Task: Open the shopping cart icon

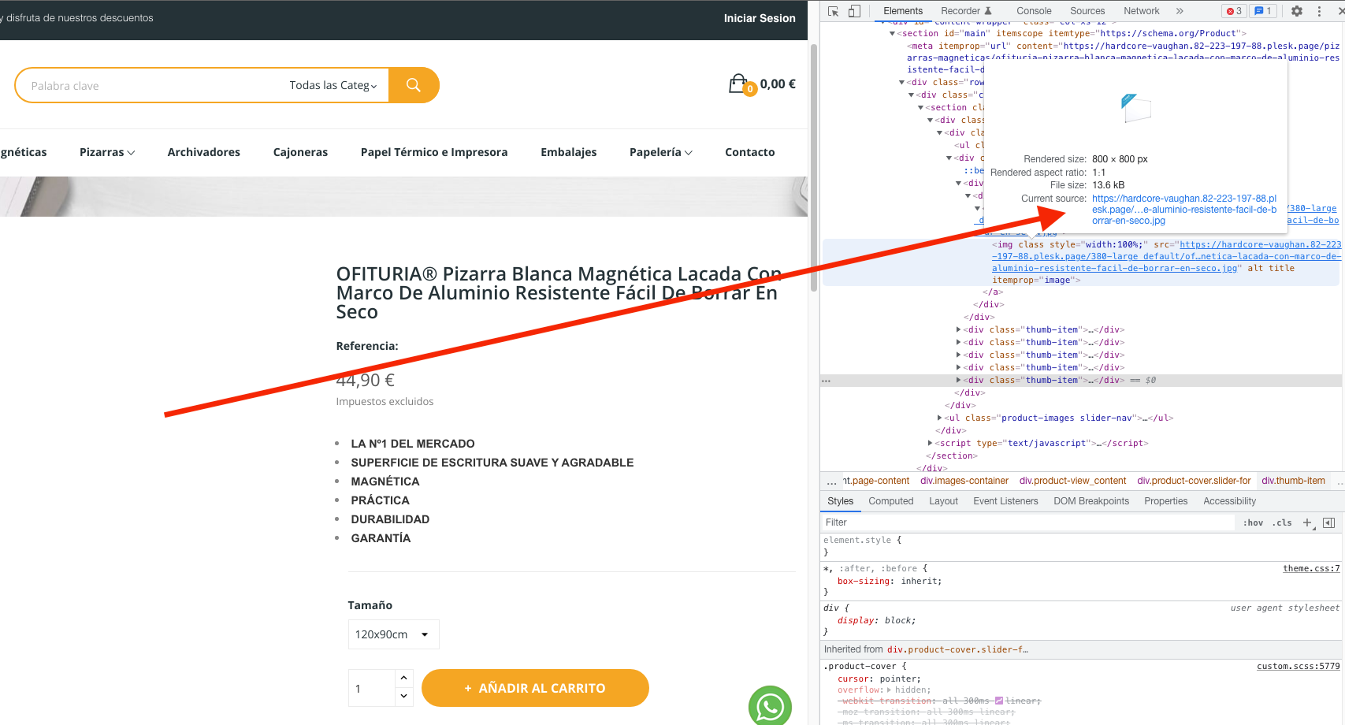Action: (x=739, y=84)
